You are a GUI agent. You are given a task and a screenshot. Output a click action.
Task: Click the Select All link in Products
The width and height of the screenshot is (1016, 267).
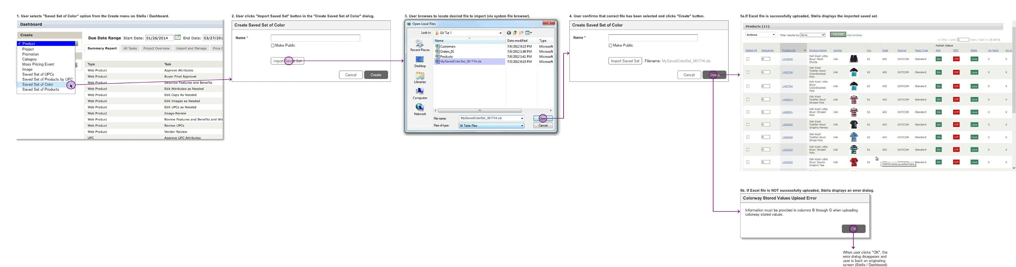(x=751, y=50)
